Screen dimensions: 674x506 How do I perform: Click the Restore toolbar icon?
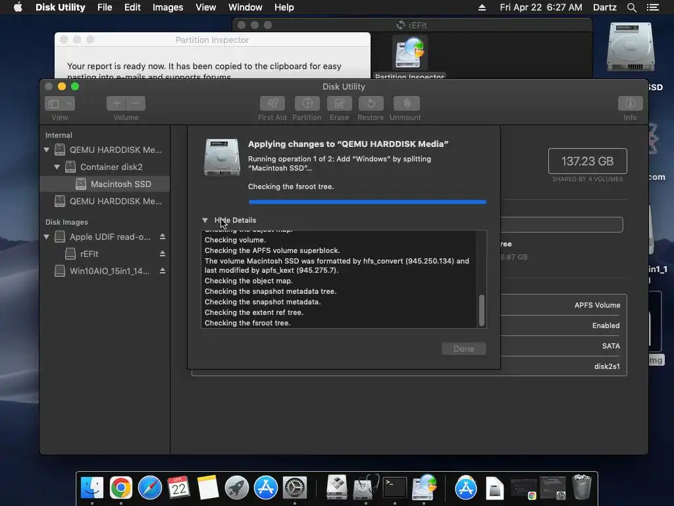pyautogui.click(x=371, y=103)
